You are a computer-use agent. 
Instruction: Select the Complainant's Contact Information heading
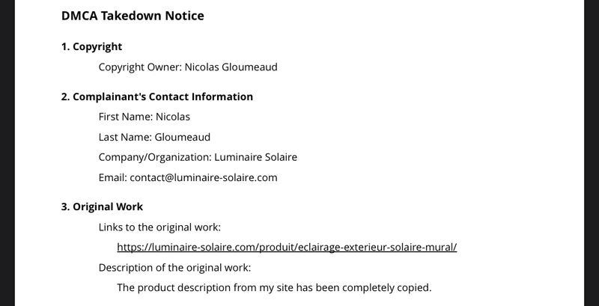point(157,97)
